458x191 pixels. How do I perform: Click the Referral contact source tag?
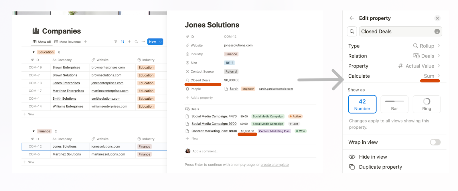pyautogui.click(x=231, y=72)
